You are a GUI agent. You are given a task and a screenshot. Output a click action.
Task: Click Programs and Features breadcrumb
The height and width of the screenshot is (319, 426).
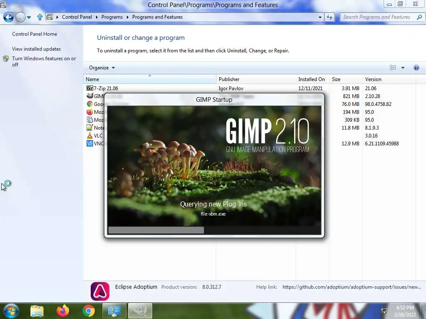click(157, 17)
